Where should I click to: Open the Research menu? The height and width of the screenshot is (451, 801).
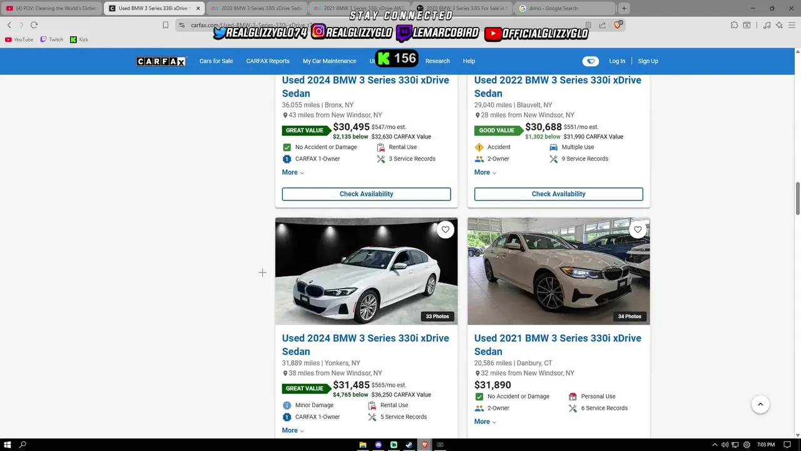tap(437, 61)
